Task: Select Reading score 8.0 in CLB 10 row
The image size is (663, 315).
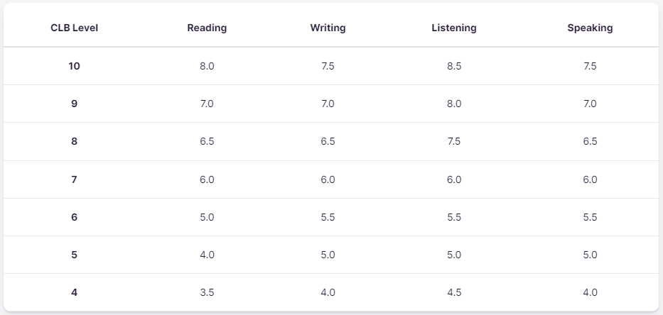Action: (x=207, y=66)
